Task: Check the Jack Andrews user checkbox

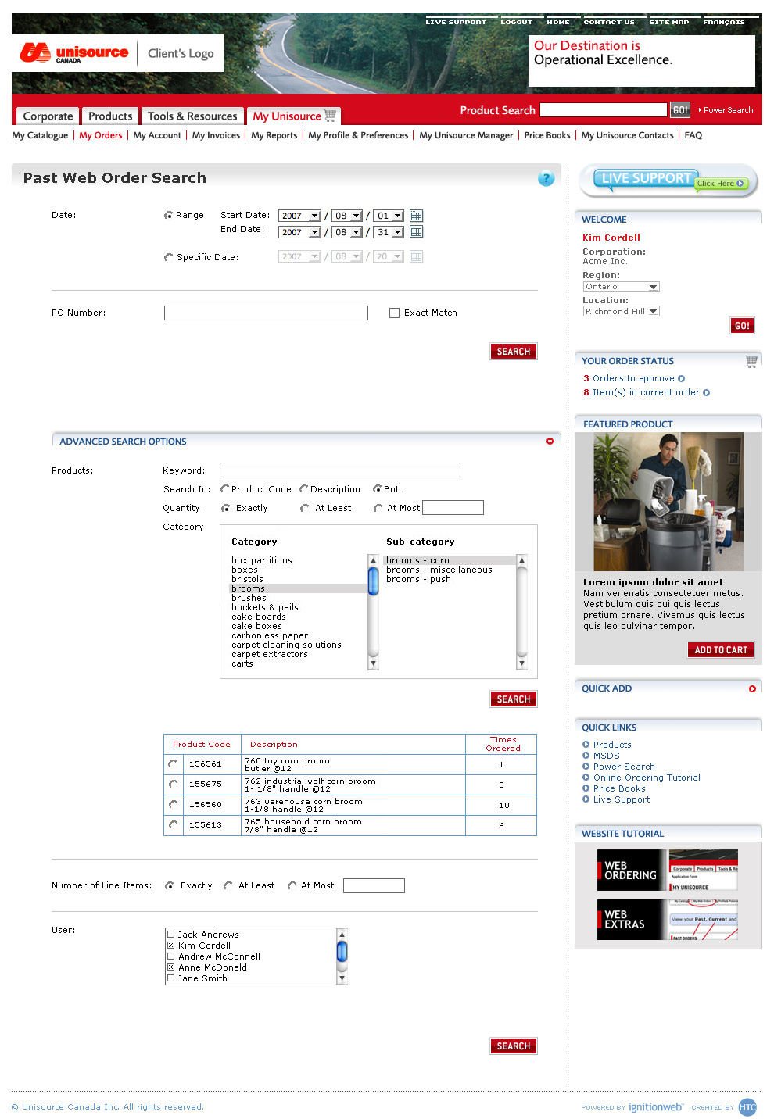Action: (x=170, y=935)
